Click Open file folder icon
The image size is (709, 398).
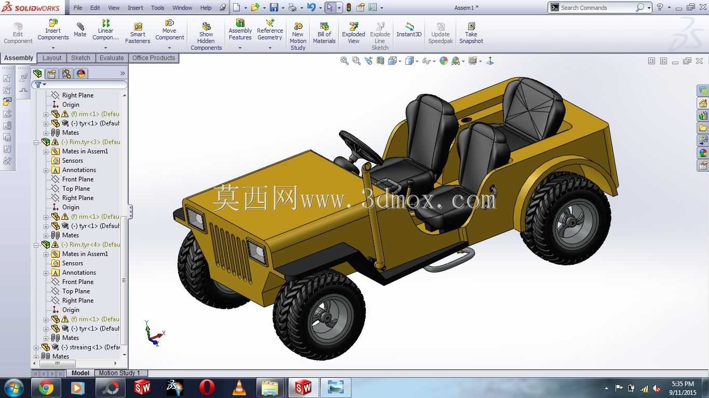click(x=254, y=7)
